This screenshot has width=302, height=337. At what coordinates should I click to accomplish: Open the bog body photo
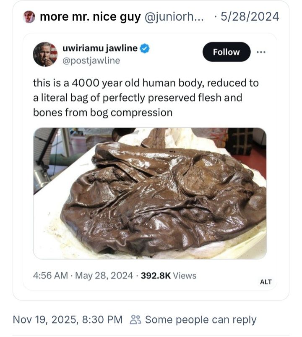[150, 193]
